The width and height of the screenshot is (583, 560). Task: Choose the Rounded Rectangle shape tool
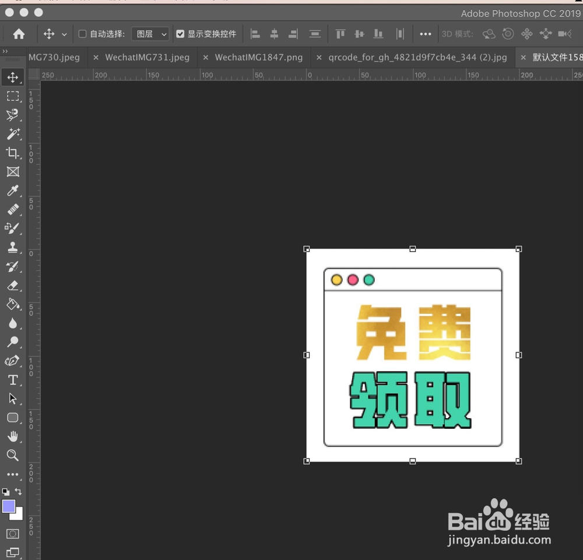tap(13, 418)
